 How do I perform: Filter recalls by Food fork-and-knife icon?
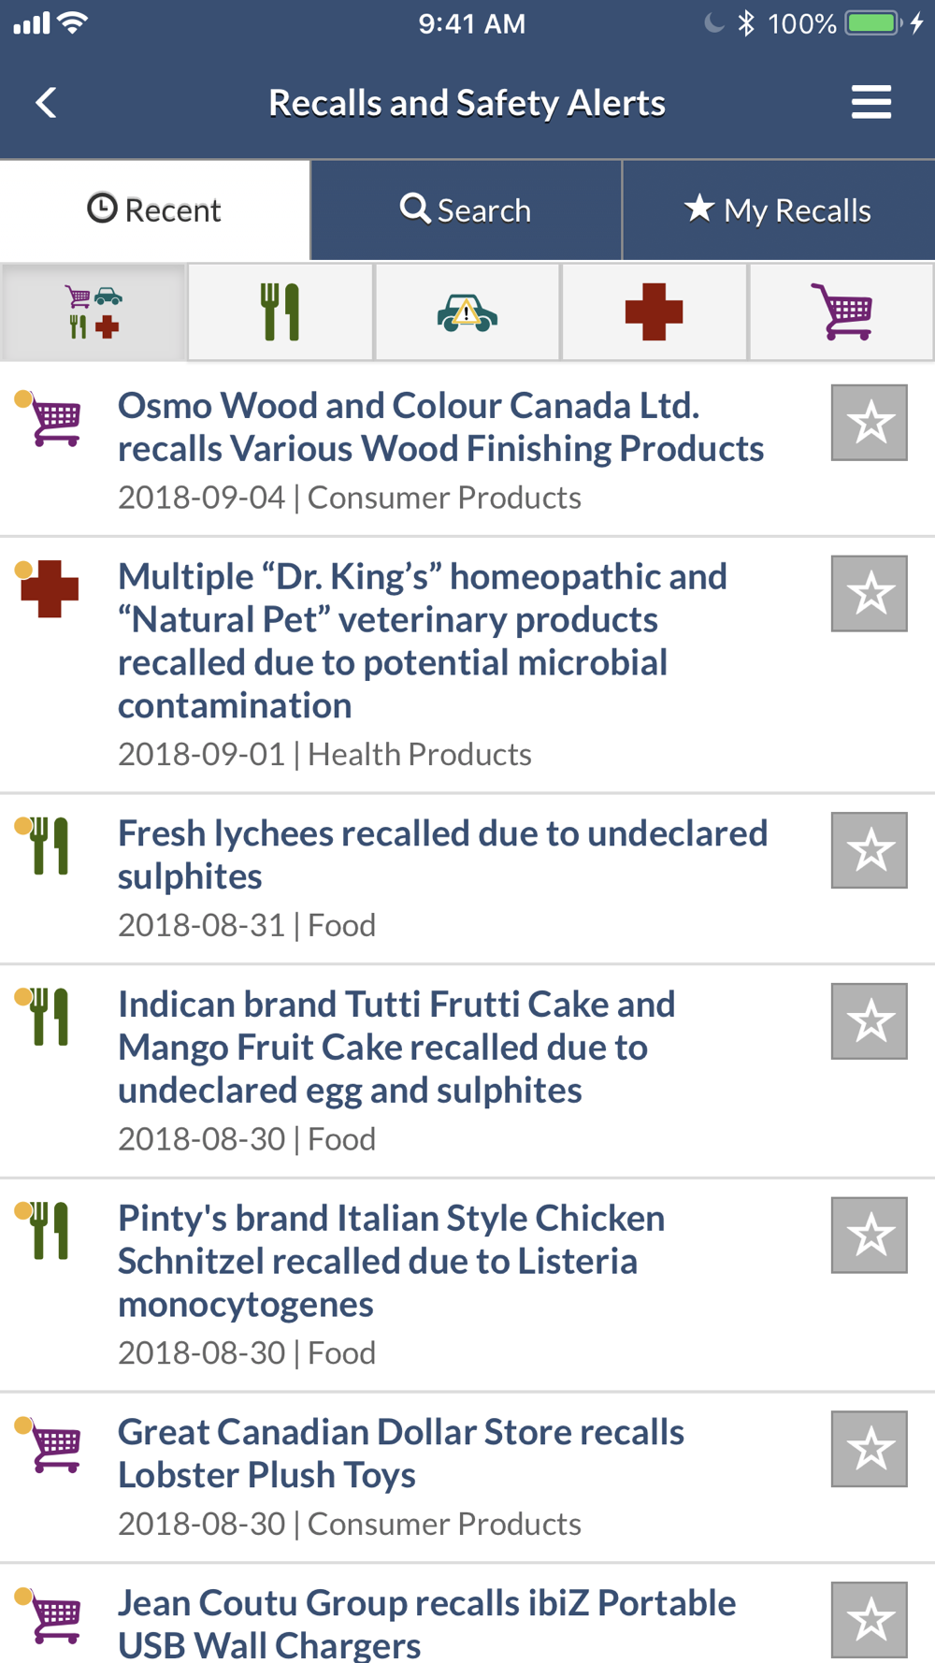click(x=280, y=311)
